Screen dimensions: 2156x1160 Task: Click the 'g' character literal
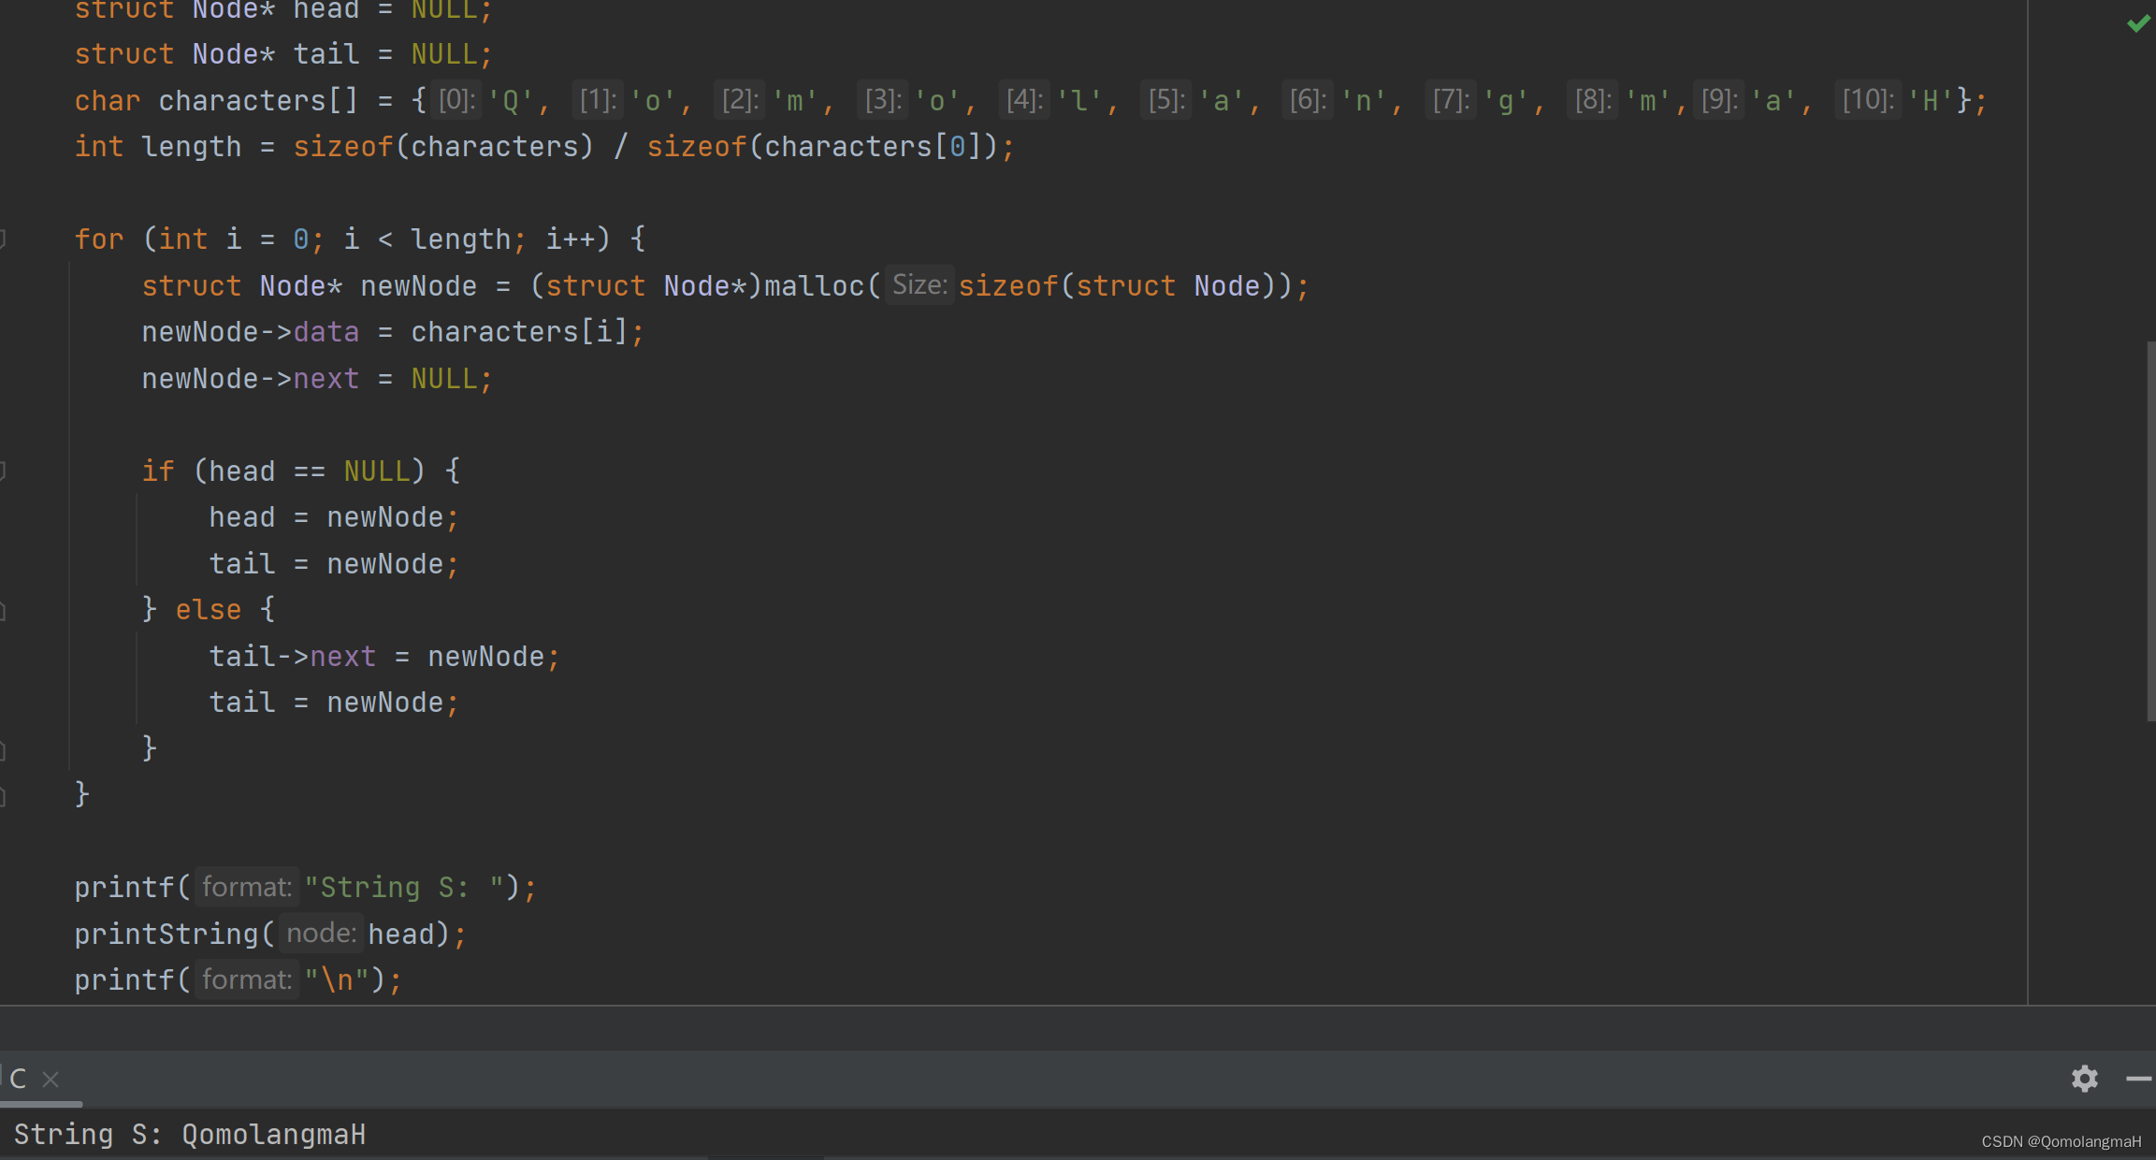click(x=1506, y=100)
